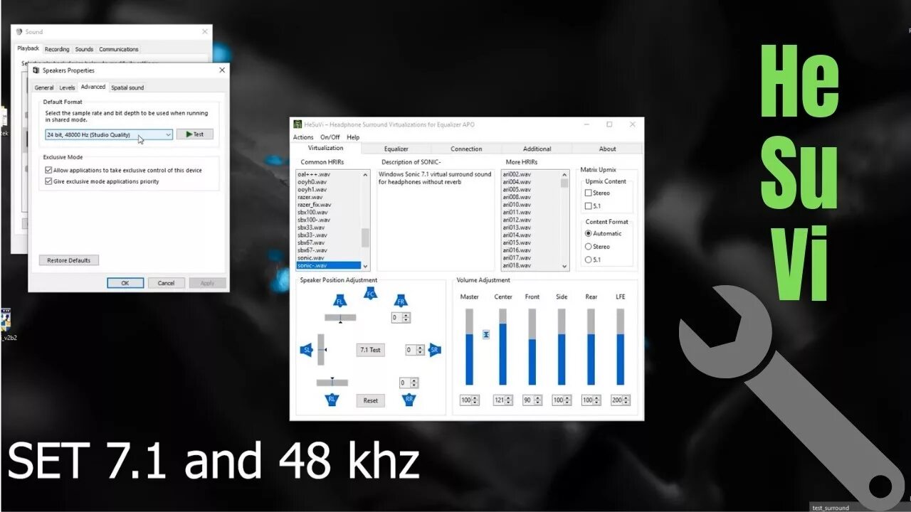Adjust the Center volume spinner value

click(x=502, y=400)
